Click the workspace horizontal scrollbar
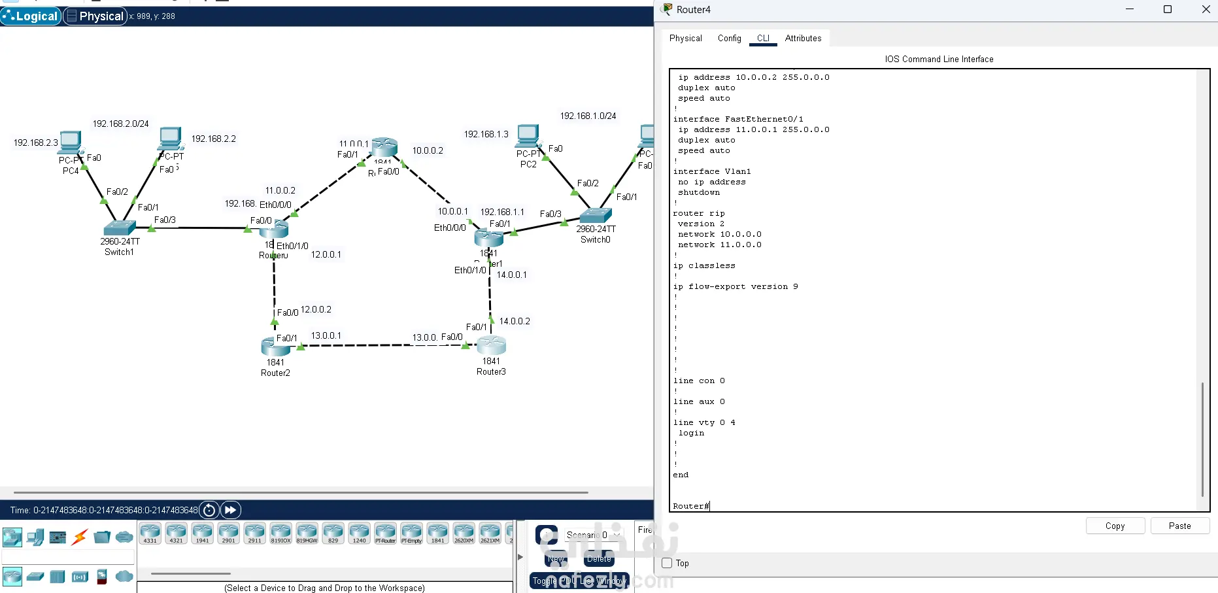Screen dimensions: 1218x593 click(301, 492)
